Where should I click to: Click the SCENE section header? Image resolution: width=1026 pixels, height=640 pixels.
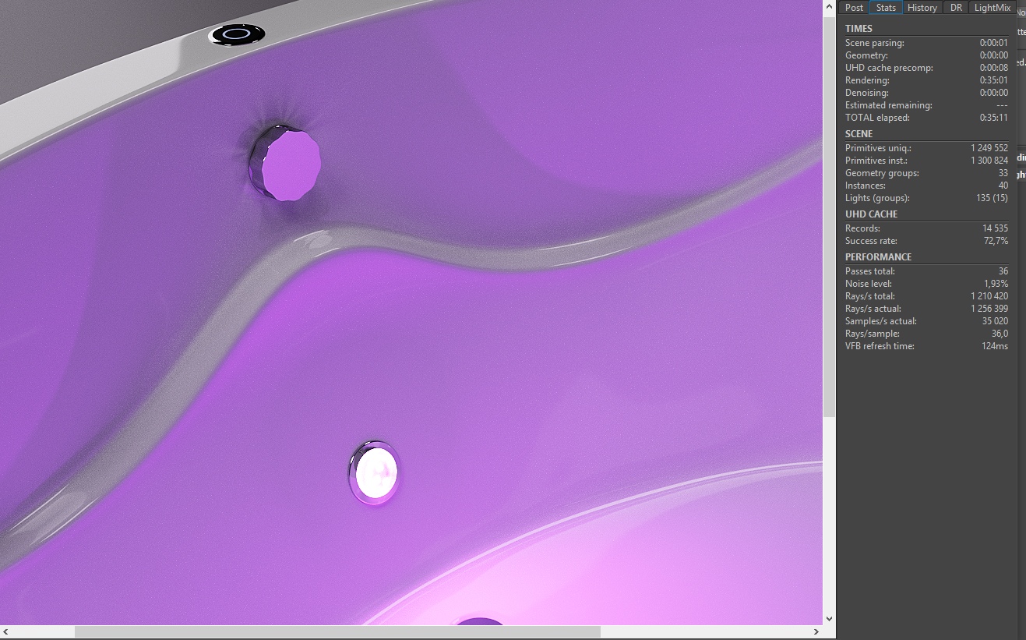tap(859, 134)
